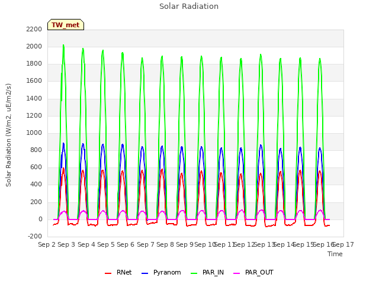Click the Sep 5 x-axis tick label
This screenshot has width=379, height=284.
(x=106, y=244)
